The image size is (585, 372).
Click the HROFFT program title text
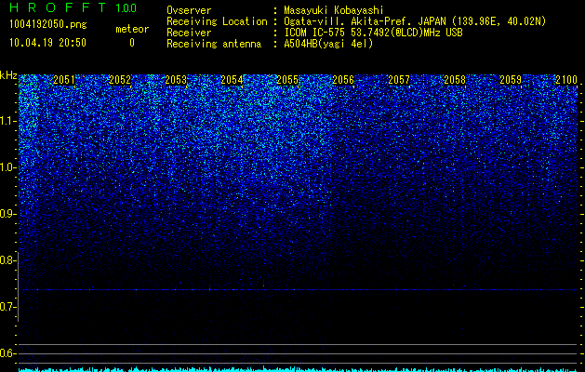58,7
